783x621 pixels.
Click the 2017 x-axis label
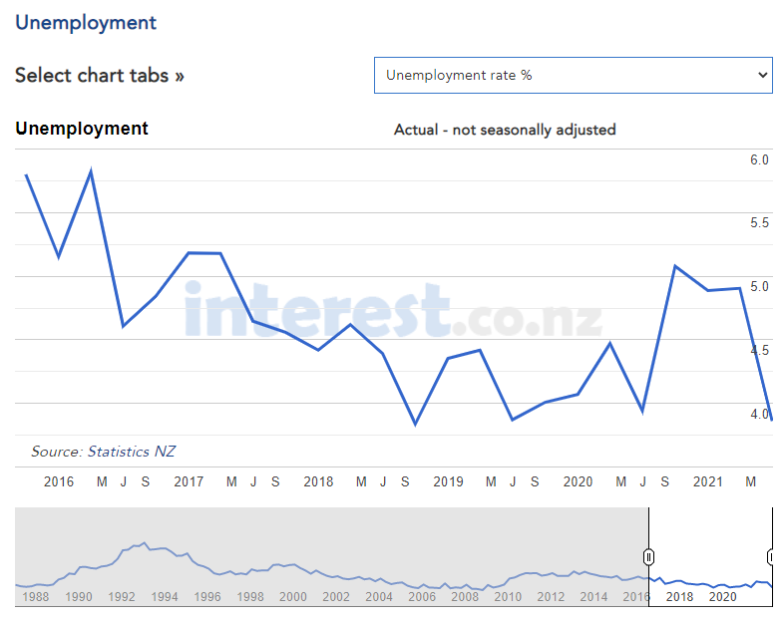click(189, 481)
